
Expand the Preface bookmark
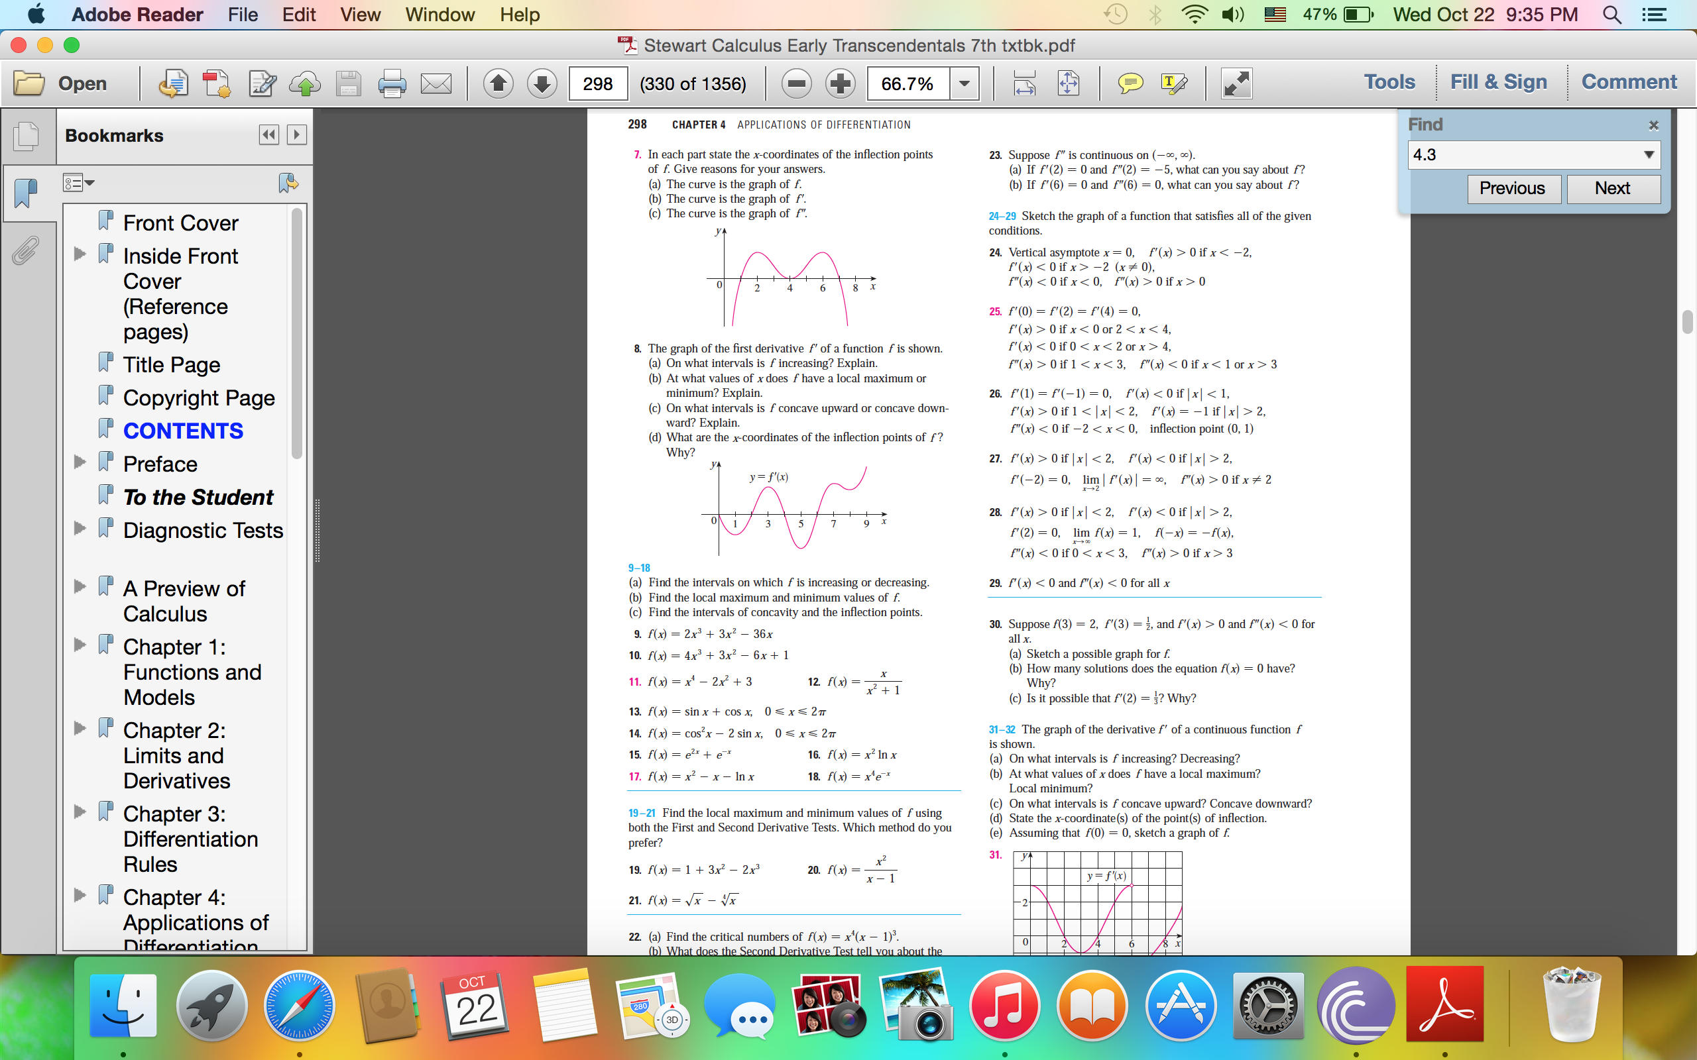[x=80, y=462]
